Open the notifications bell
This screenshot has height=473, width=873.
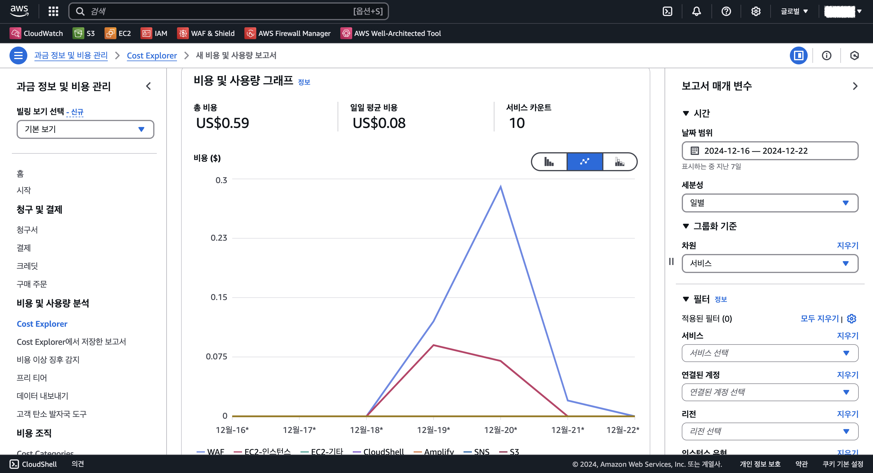[x=696, y=11]
